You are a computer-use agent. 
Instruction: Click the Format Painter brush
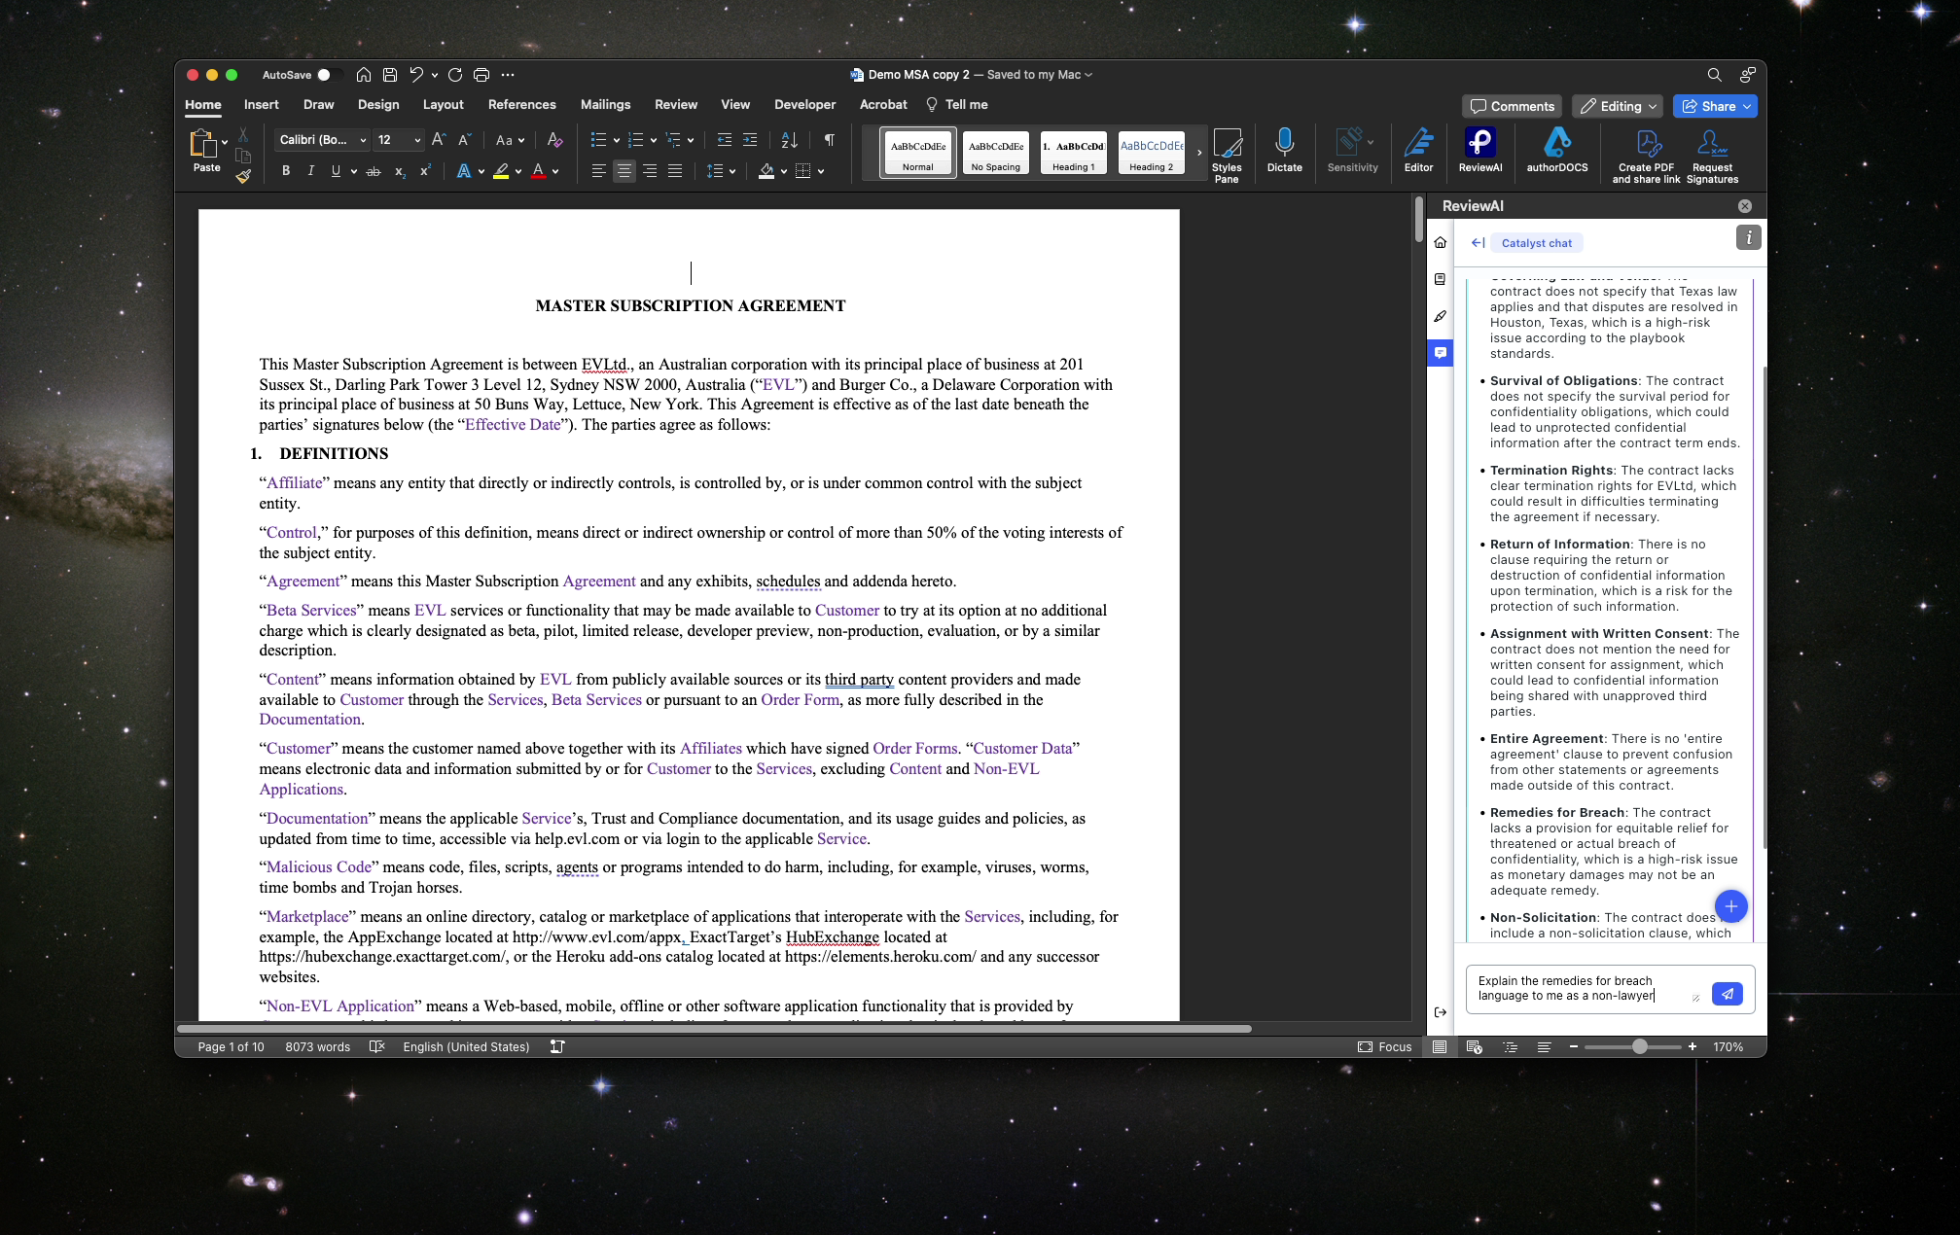pos(243,176)
